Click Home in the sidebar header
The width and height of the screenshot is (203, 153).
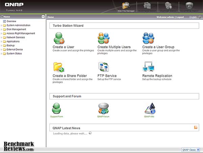(7, 17)
